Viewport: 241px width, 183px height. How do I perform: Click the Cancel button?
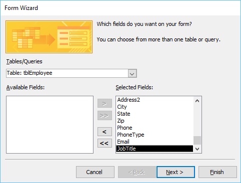(x=95, y=172)
